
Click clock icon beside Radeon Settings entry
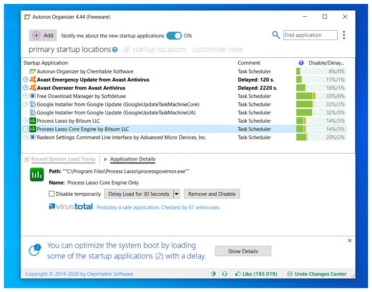(x=25, y=137)
